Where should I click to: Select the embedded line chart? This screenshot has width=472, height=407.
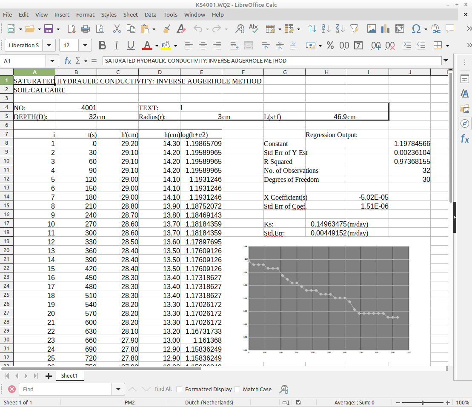(327, 300)
